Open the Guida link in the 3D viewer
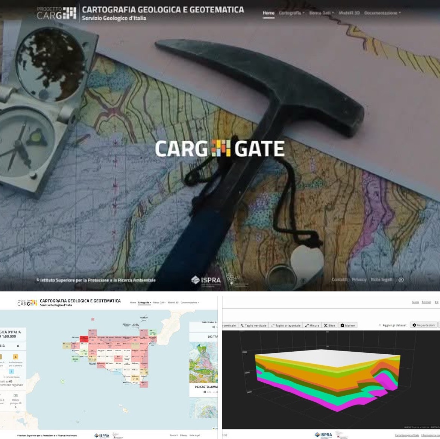The height and width of the screenshot is (439, 440). (x=415, y=302)
